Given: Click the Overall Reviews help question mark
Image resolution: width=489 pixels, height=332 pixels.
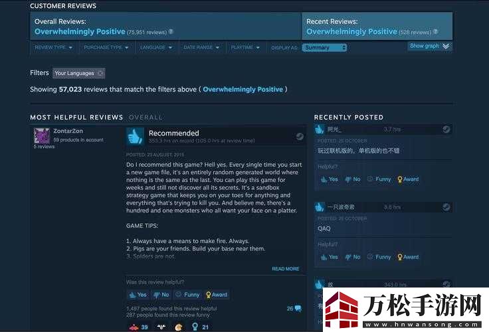Looking at the screenshot, I should (x=171, y=31).
